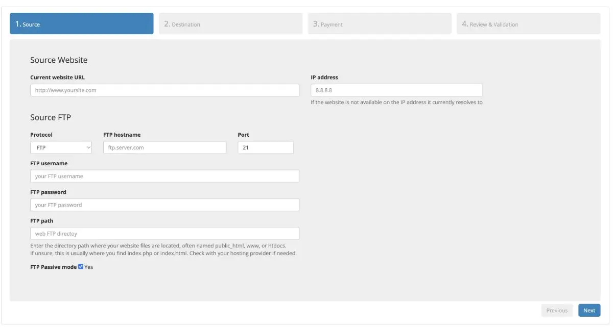The width and height of the screenshot is (613, 328).
Task: Click the FTP password field
Action: (163, 204)
